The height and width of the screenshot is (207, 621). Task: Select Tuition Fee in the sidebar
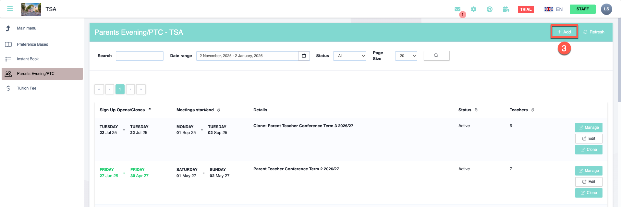tap(27, 88)
